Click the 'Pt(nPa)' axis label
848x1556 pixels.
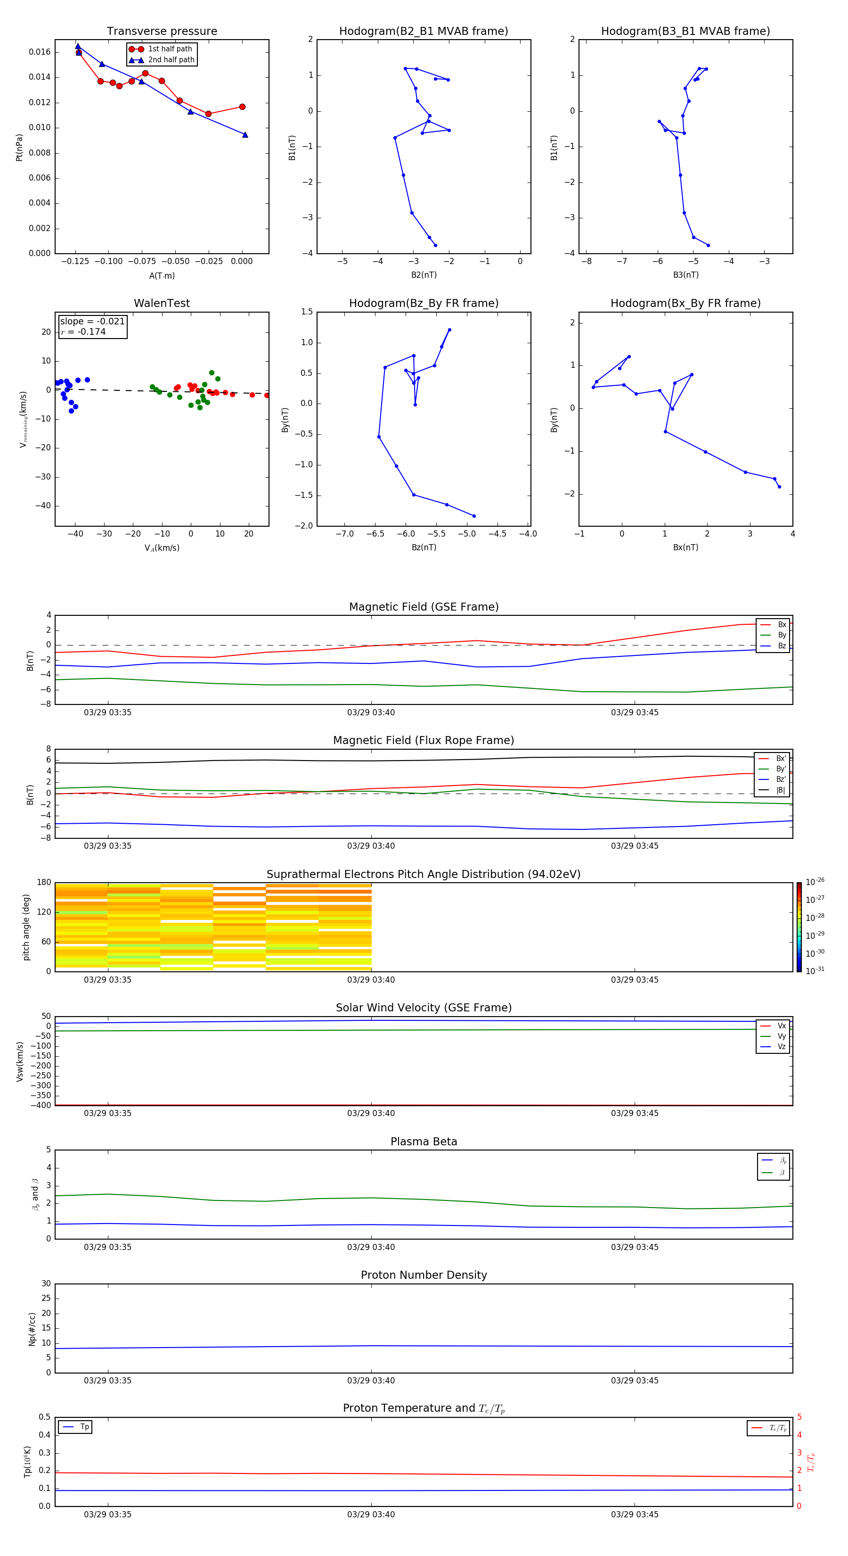click(19, 147)
